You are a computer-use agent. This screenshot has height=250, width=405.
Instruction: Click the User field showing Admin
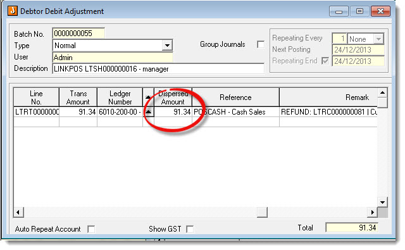pos(113,58)
